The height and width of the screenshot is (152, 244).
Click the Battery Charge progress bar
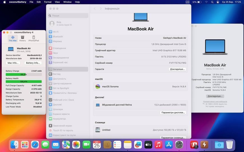[24, 74]
